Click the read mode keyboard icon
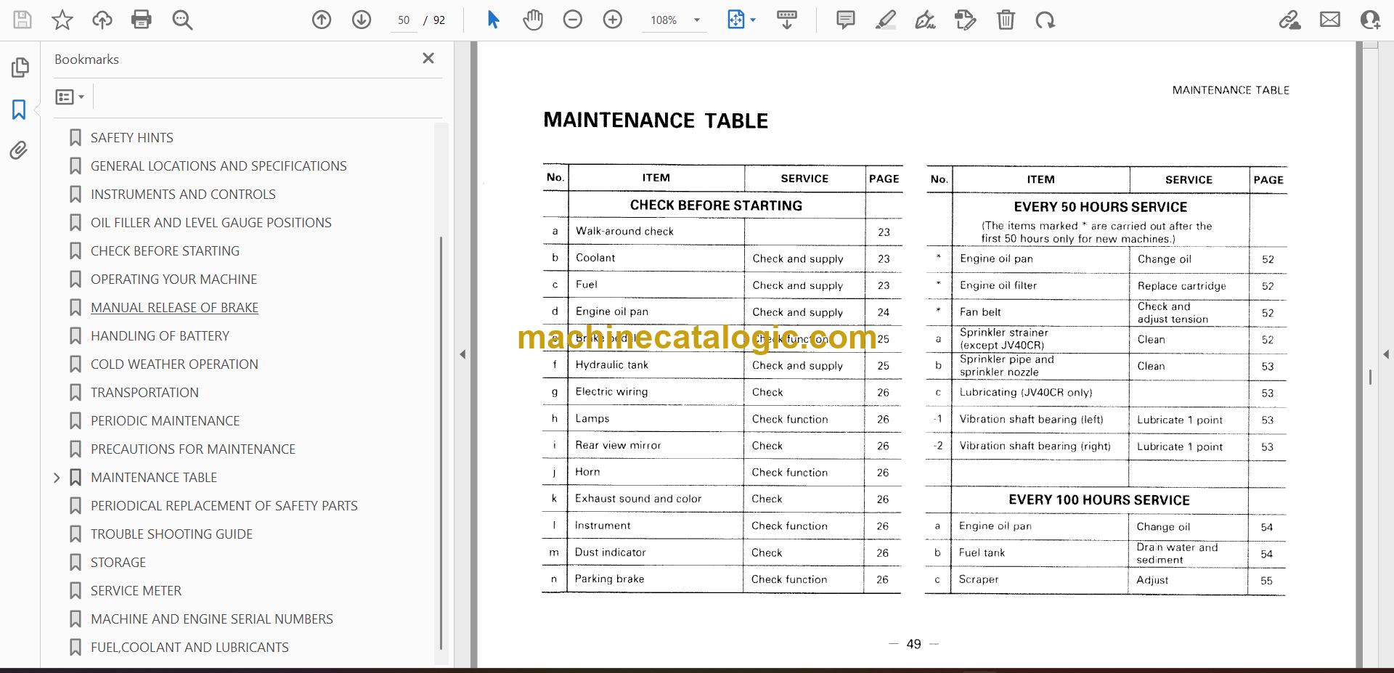 tap(787, 20)
